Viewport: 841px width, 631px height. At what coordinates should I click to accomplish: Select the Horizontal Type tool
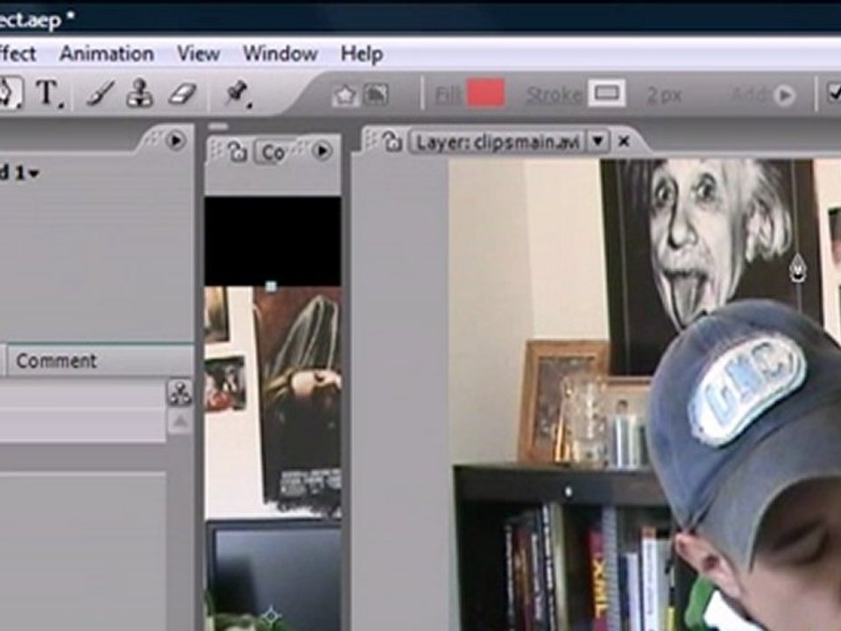click(49, 94)
